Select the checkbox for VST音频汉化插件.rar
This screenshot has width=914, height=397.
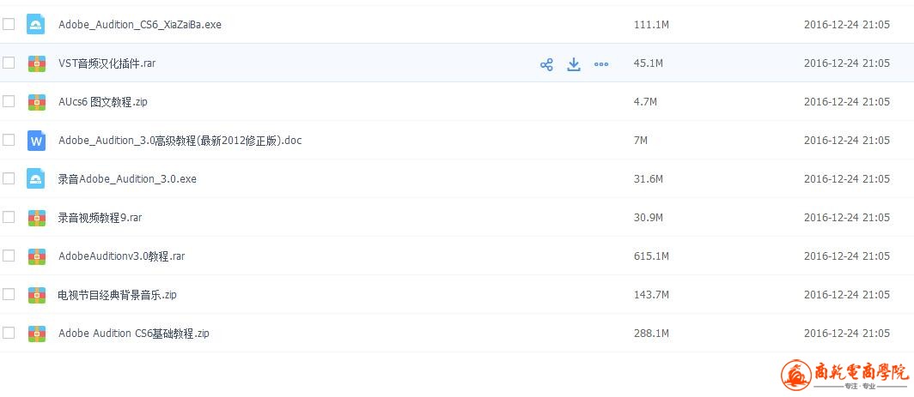[x=9, y=63]
